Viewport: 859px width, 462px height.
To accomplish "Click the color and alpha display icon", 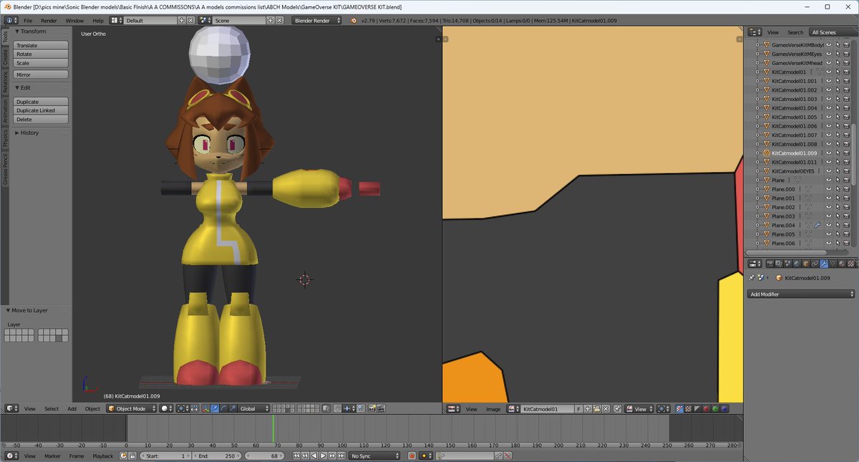I will tap(679, 409).
